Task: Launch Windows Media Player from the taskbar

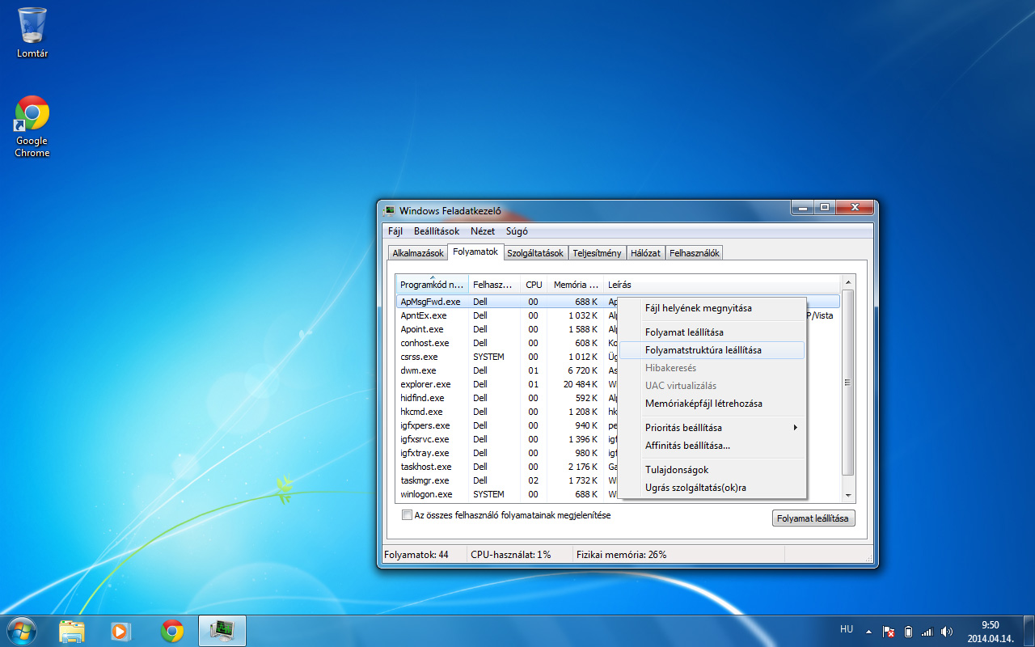Action: click(121, 630)
